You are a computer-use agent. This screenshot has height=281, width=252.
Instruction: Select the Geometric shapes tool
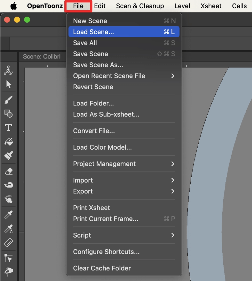(x=8, y=113)
